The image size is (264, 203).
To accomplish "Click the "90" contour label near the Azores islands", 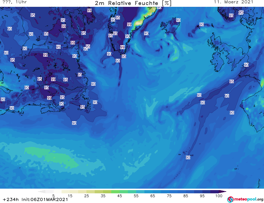I will tap(188, 157).
